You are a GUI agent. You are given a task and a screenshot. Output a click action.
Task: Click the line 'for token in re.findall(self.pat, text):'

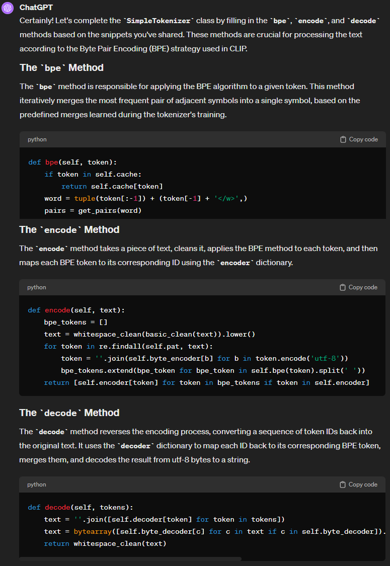tap(128, 347)
